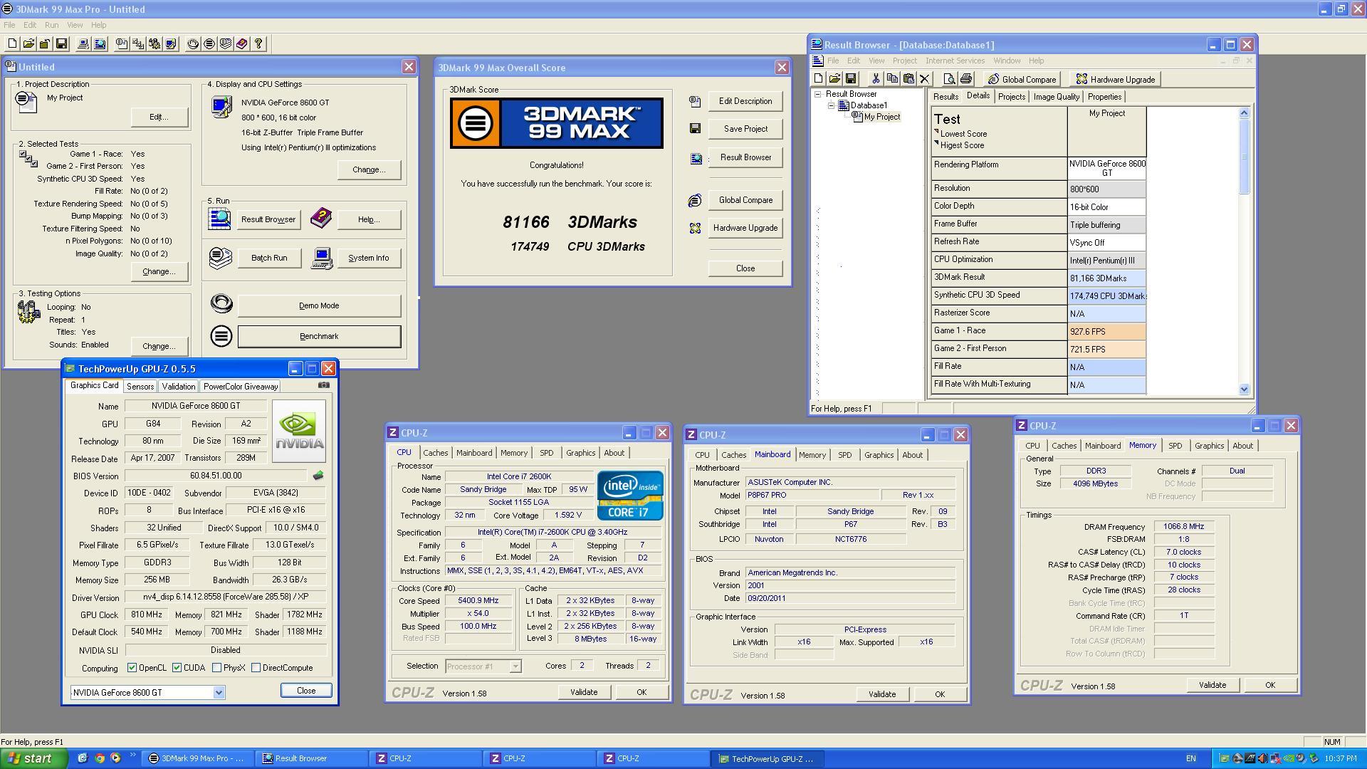Viewport: 1367px width, 769px height.
Task: Click the Copy icon in Result Browser toolbar
Action: click(892, 79)
